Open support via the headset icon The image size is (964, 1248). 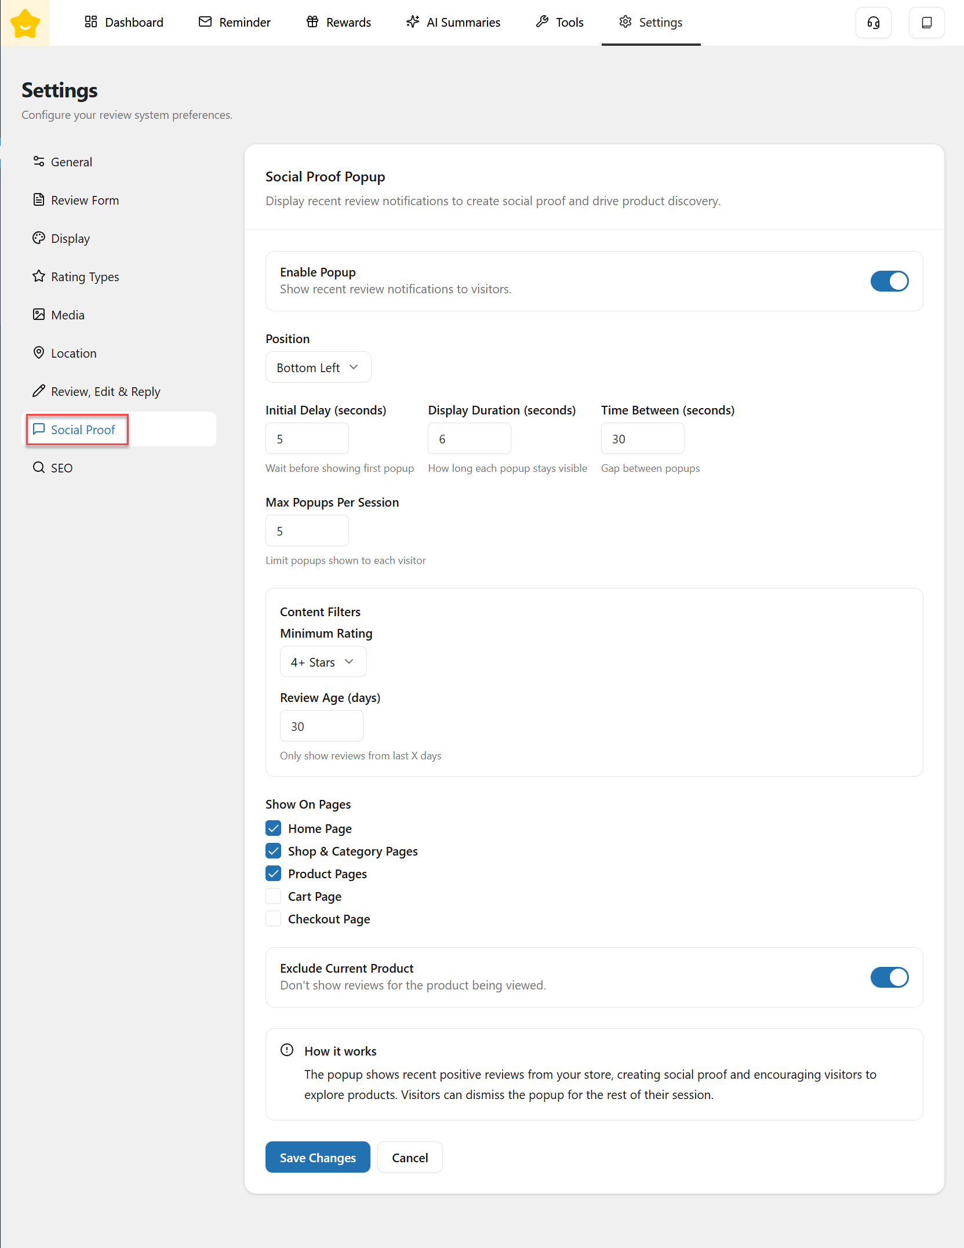pyautogui.click(x=873, y=23)
